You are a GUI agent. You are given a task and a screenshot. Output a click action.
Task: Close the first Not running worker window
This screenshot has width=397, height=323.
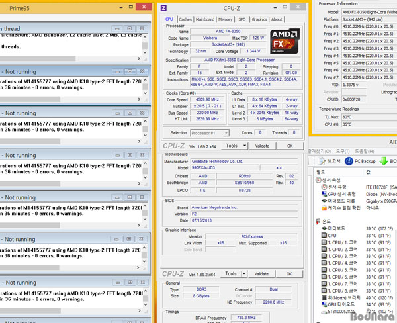click(142, 72)
